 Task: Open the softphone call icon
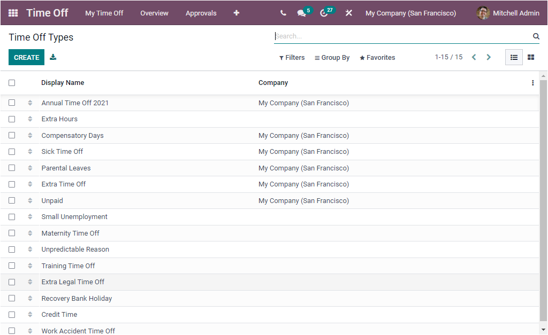283,13
